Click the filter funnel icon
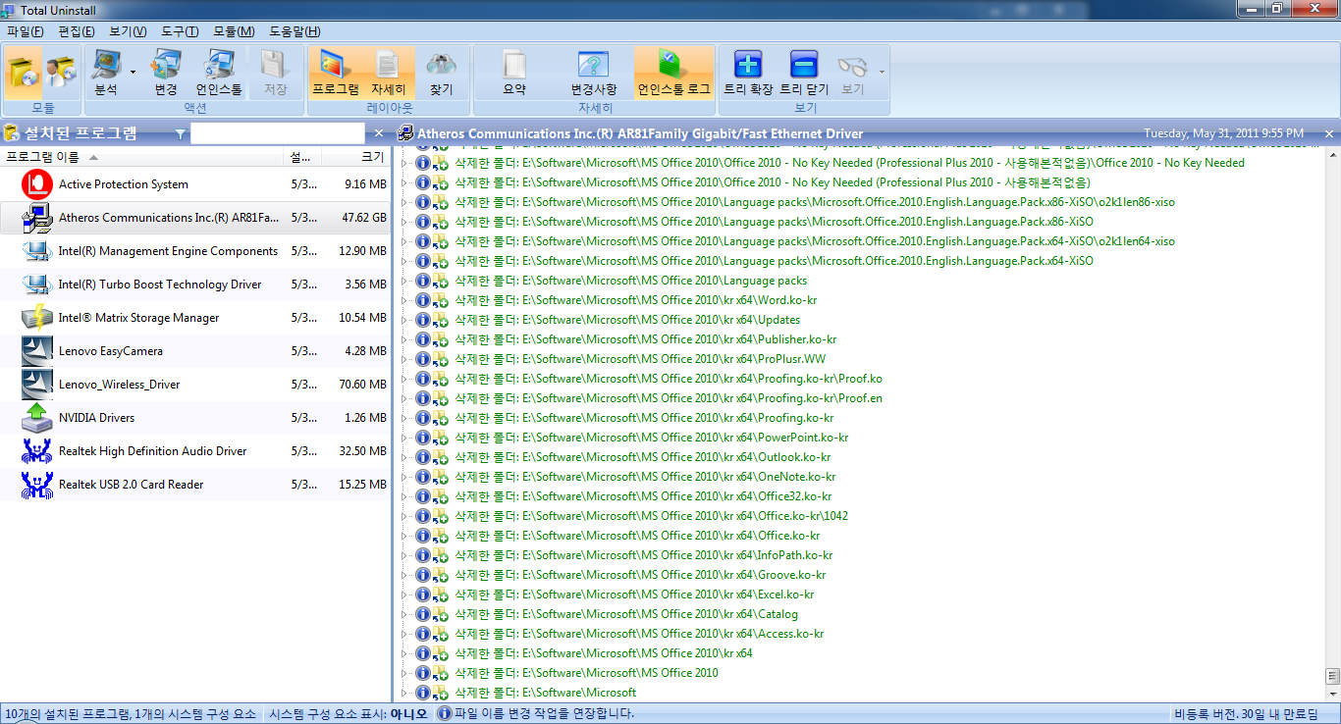Image resolution: width=1341 pixels, height=724 pixels. (x=180, y=133)
